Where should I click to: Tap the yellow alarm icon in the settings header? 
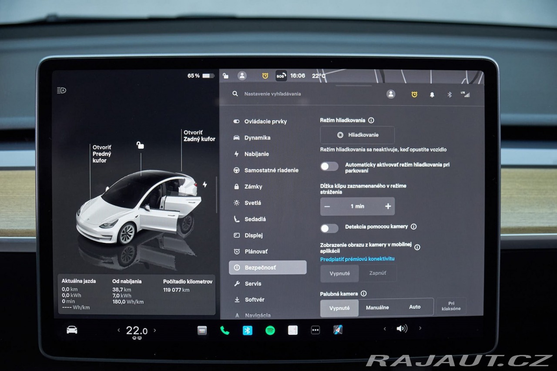414,94
